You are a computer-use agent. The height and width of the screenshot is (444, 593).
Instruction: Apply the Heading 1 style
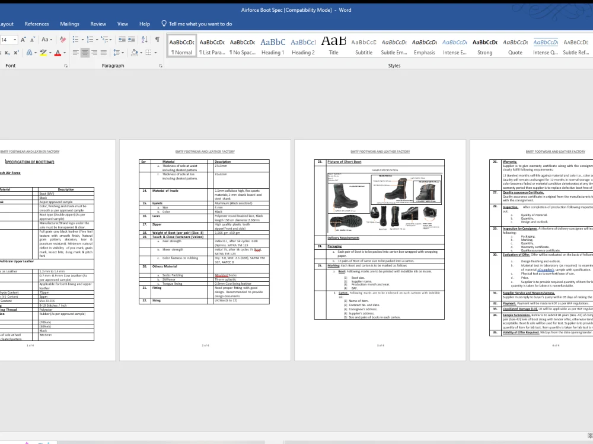(273, 46)
